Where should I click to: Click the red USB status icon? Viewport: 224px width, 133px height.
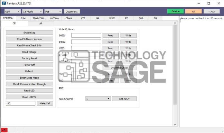click(4, 130)
